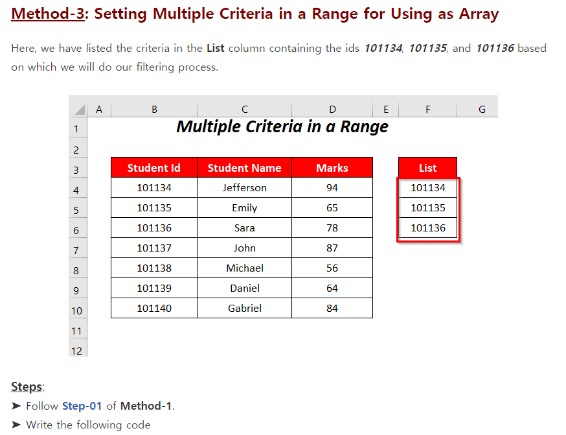
Task: Click 'Write the following code' line
Action: click(88, 425)
